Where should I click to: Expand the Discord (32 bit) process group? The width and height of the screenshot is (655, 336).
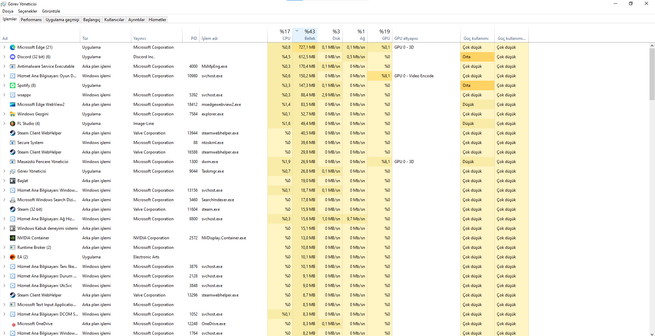(x=4, y=57)
